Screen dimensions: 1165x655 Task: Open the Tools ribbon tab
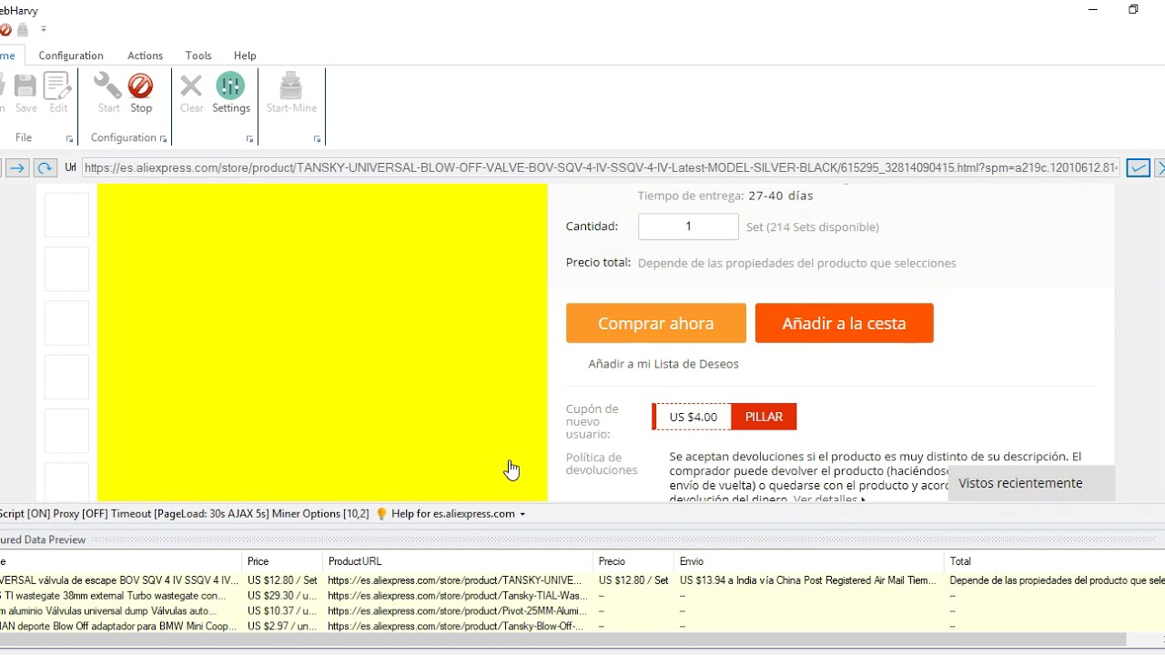click(198, 55)
